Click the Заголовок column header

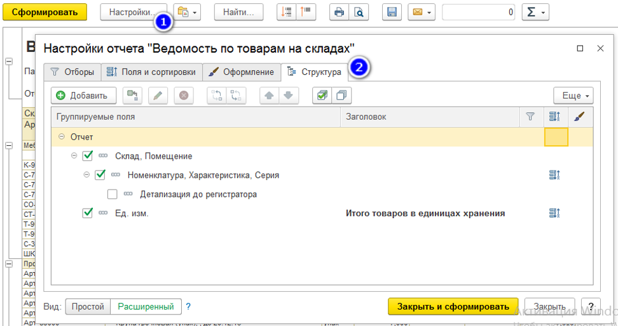pyautogui.click(x=430, y=117)
